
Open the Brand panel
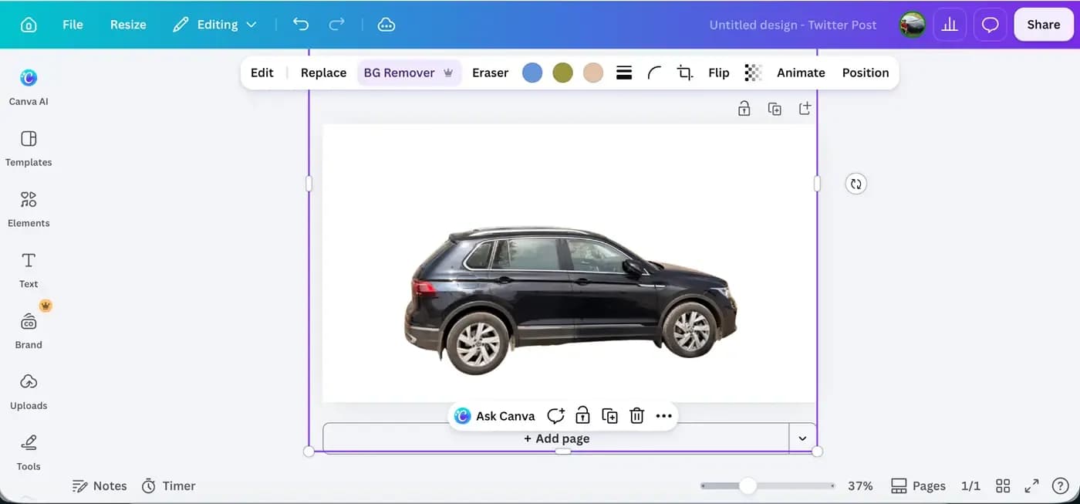pos(29,330)
